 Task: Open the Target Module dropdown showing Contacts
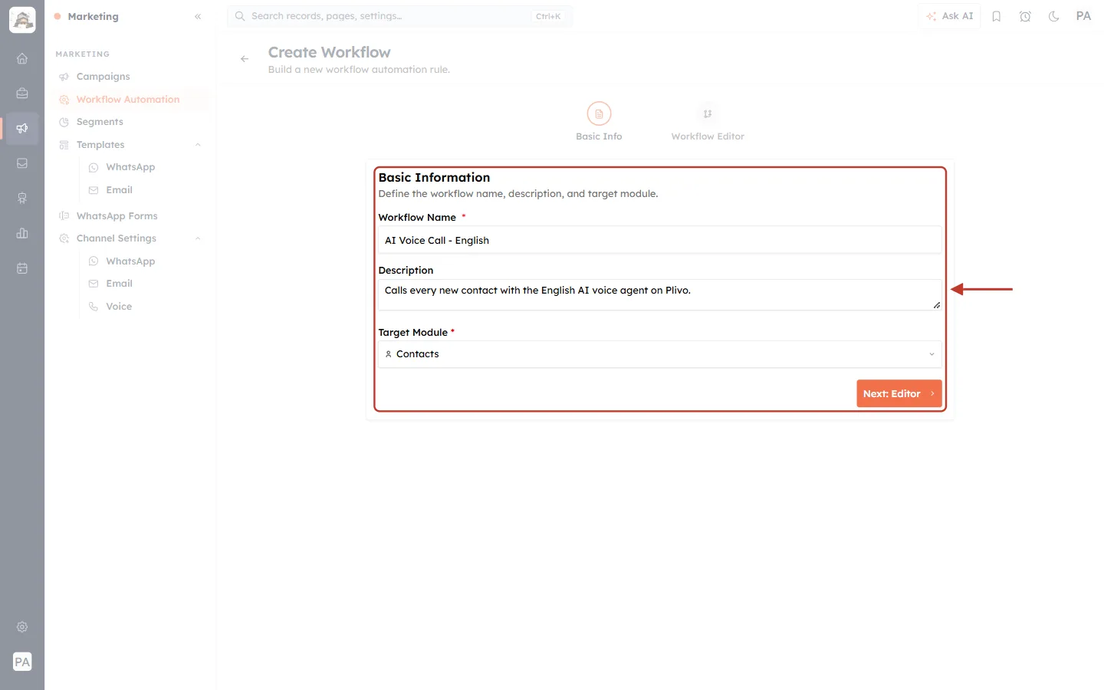pyautogui.click(x=660, y=354)
